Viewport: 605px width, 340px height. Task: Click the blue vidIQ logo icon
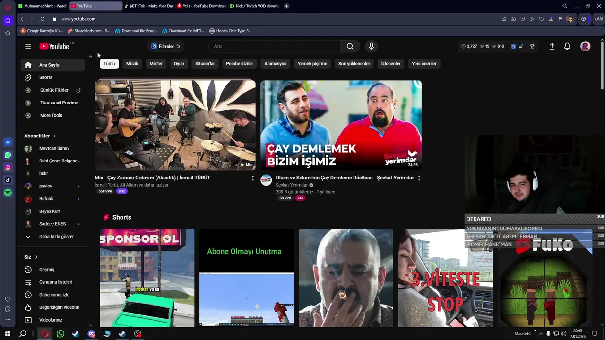(513, 46)
